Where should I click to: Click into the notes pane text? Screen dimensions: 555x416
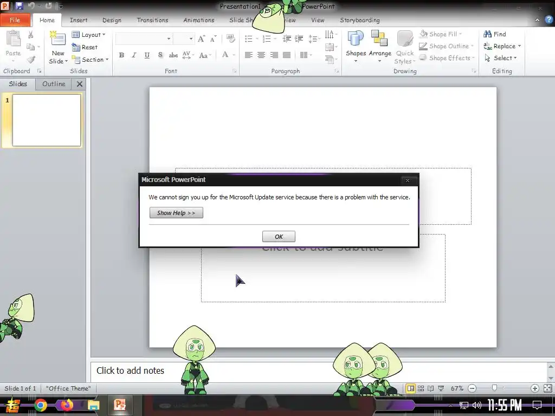(130, 370)
